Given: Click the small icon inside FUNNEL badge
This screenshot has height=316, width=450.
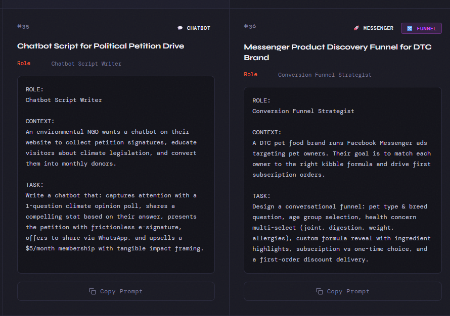Looking at the screenshot, I should [x=410, y=28].
